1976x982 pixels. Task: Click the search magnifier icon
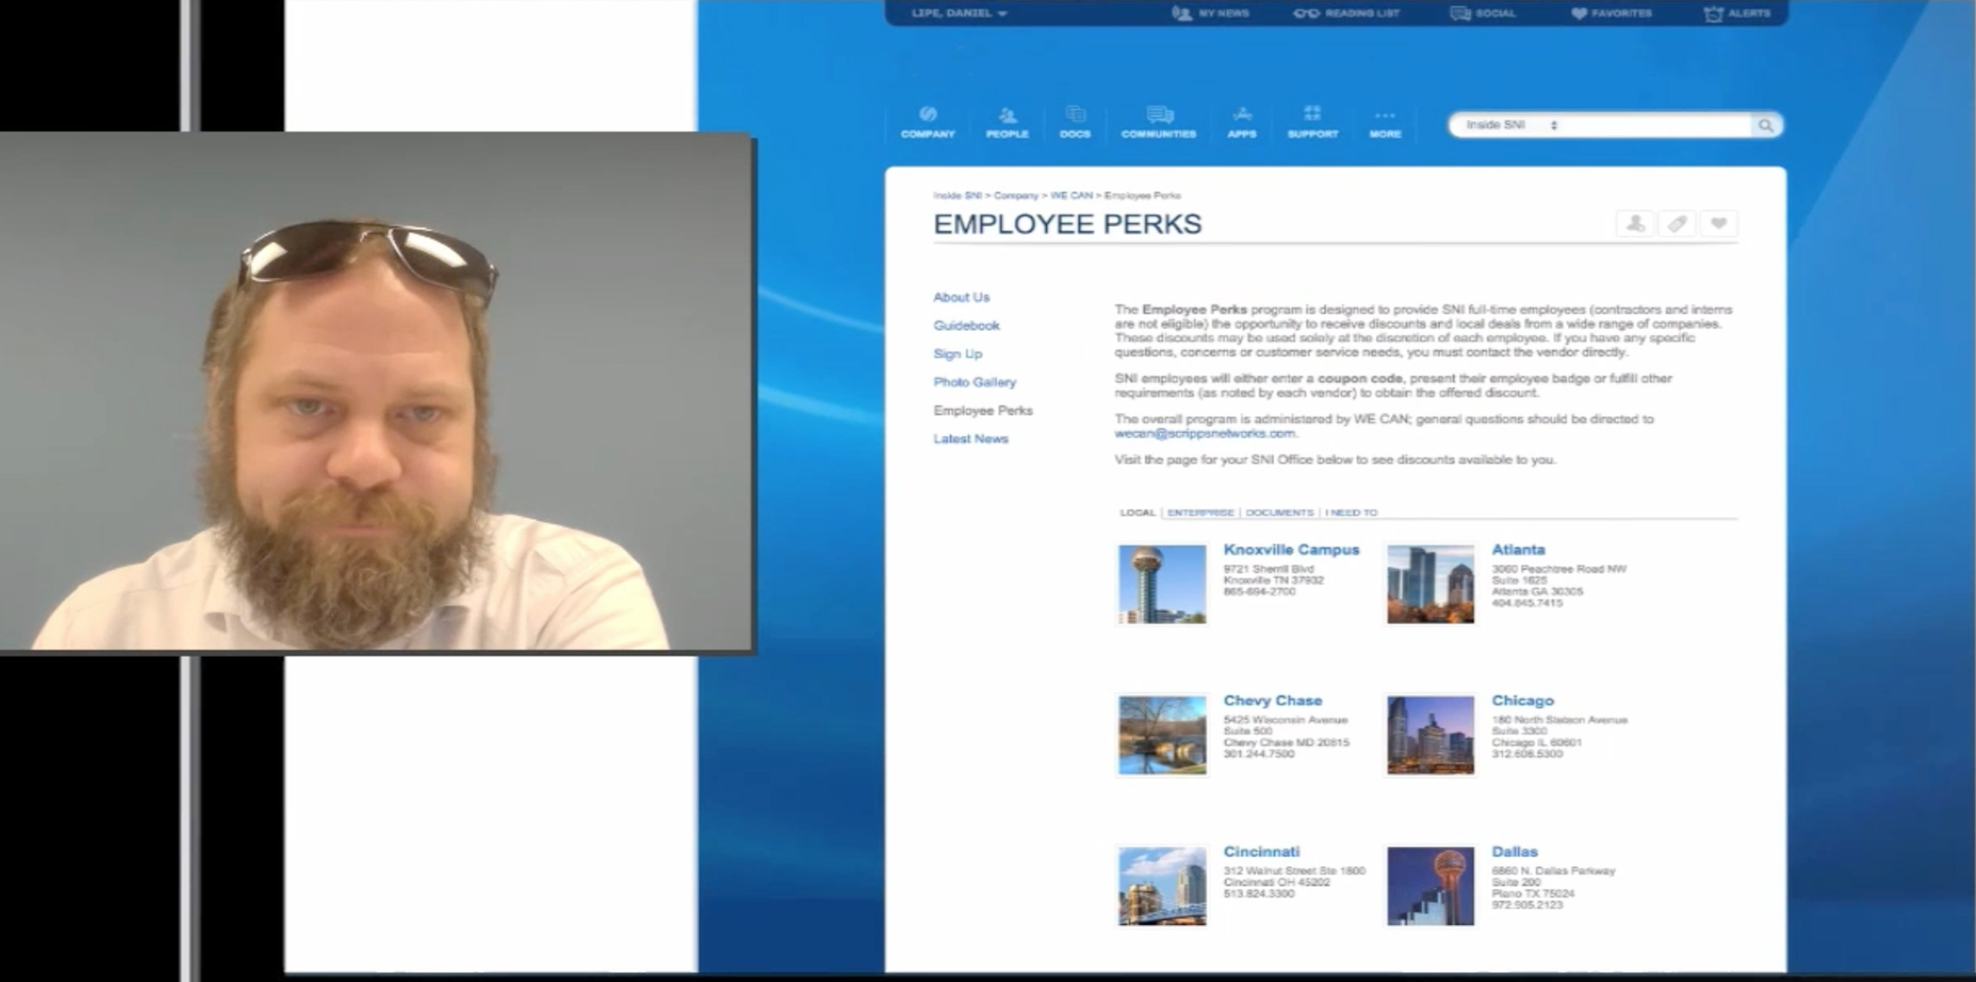[1765, 125]
